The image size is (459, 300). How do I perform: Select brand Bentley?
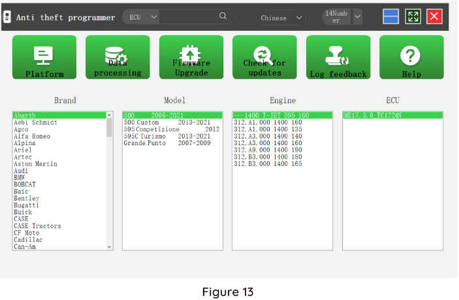59,198
